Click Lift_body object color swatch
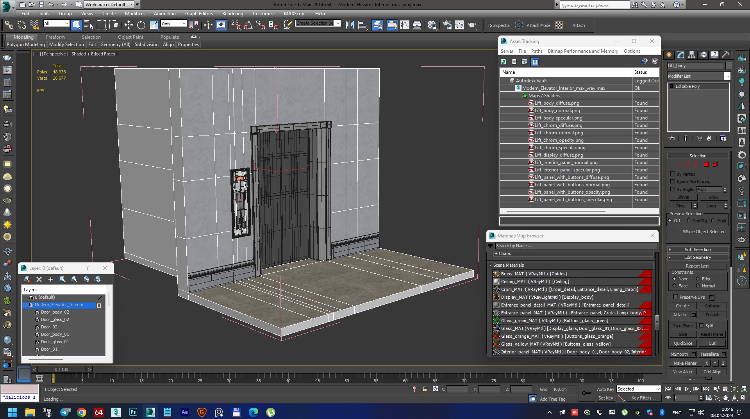This screenshot has height=419, width=750. (x=728, y=66)
